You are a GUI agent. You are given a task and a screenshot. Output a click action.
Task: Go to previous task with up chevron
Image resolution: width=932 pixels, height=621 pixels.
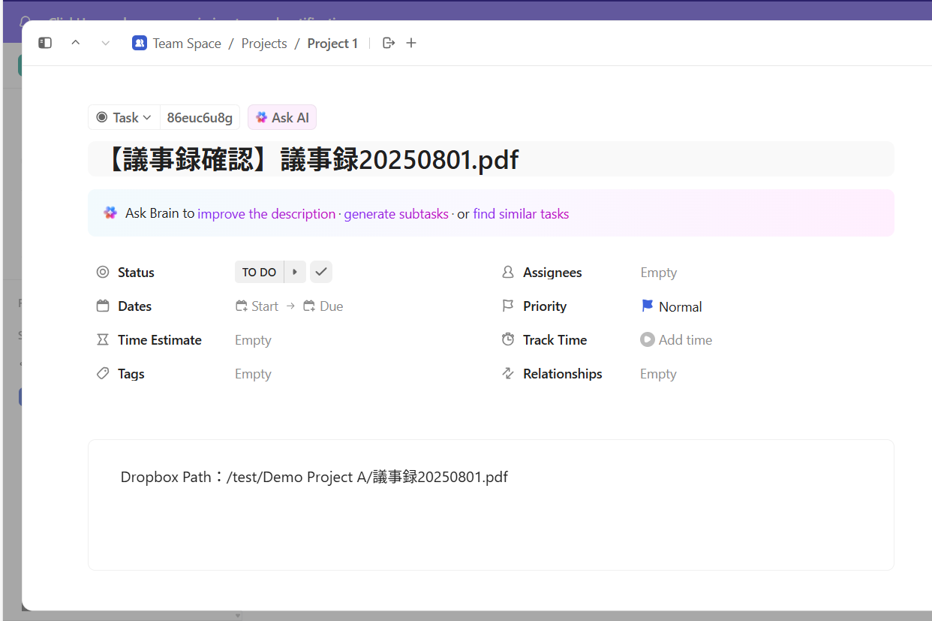(76, 44)
